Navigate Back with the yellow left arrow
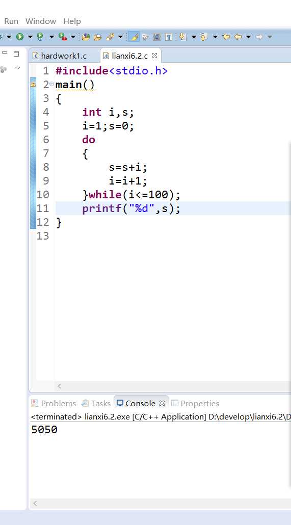The width and height of the screenshot is (291, 525). 238,37
